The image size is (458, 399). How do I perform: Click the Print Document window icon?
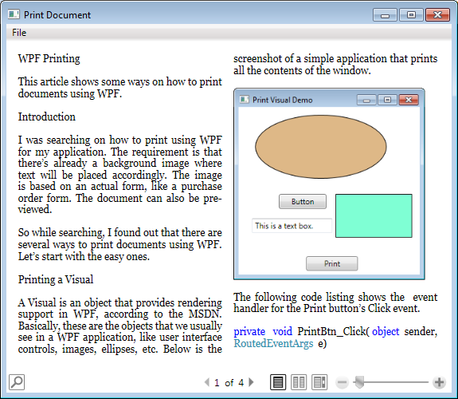point(14,14)
